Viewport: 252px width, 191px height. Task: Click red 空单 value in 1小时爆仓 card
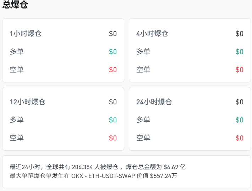tap(113, 70)
